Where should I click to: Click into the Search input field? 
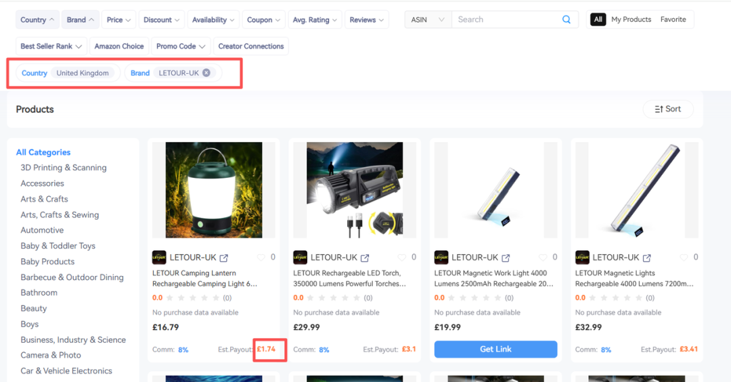coord(508,20)
